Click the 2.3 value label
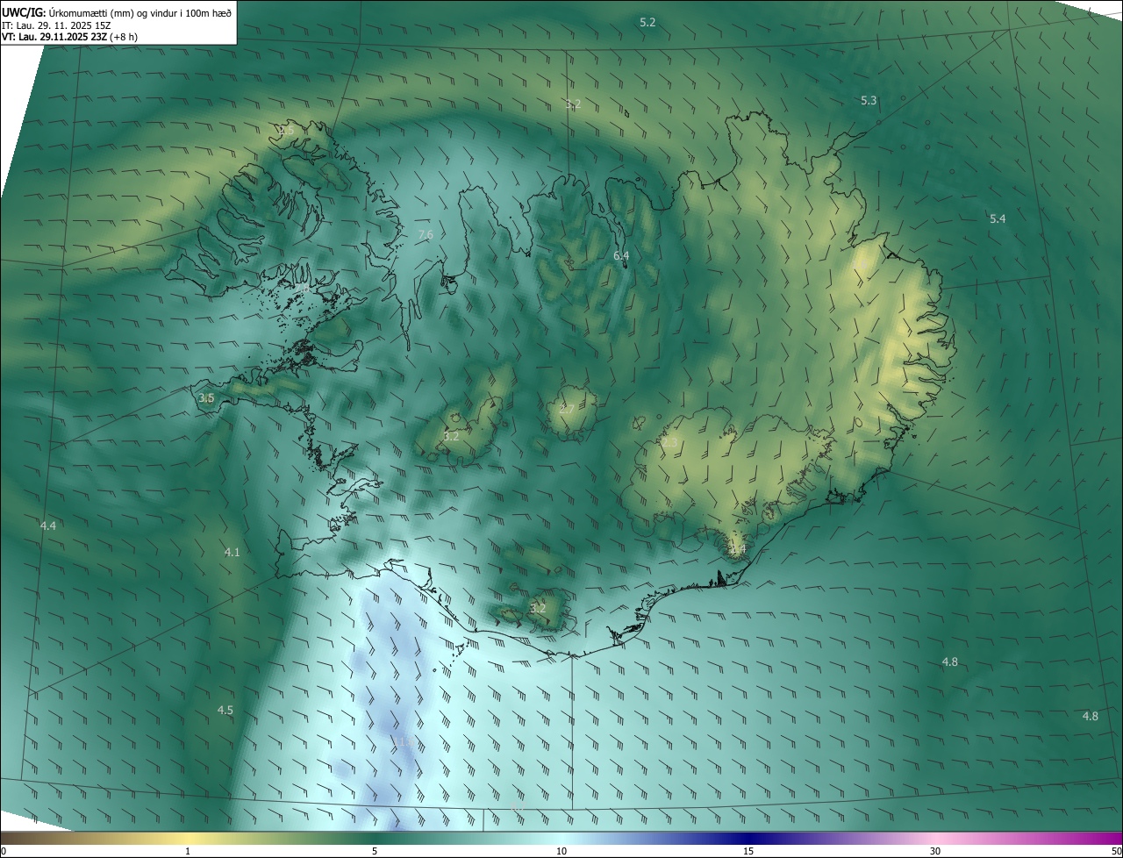1123x858 pixels. 669,443
